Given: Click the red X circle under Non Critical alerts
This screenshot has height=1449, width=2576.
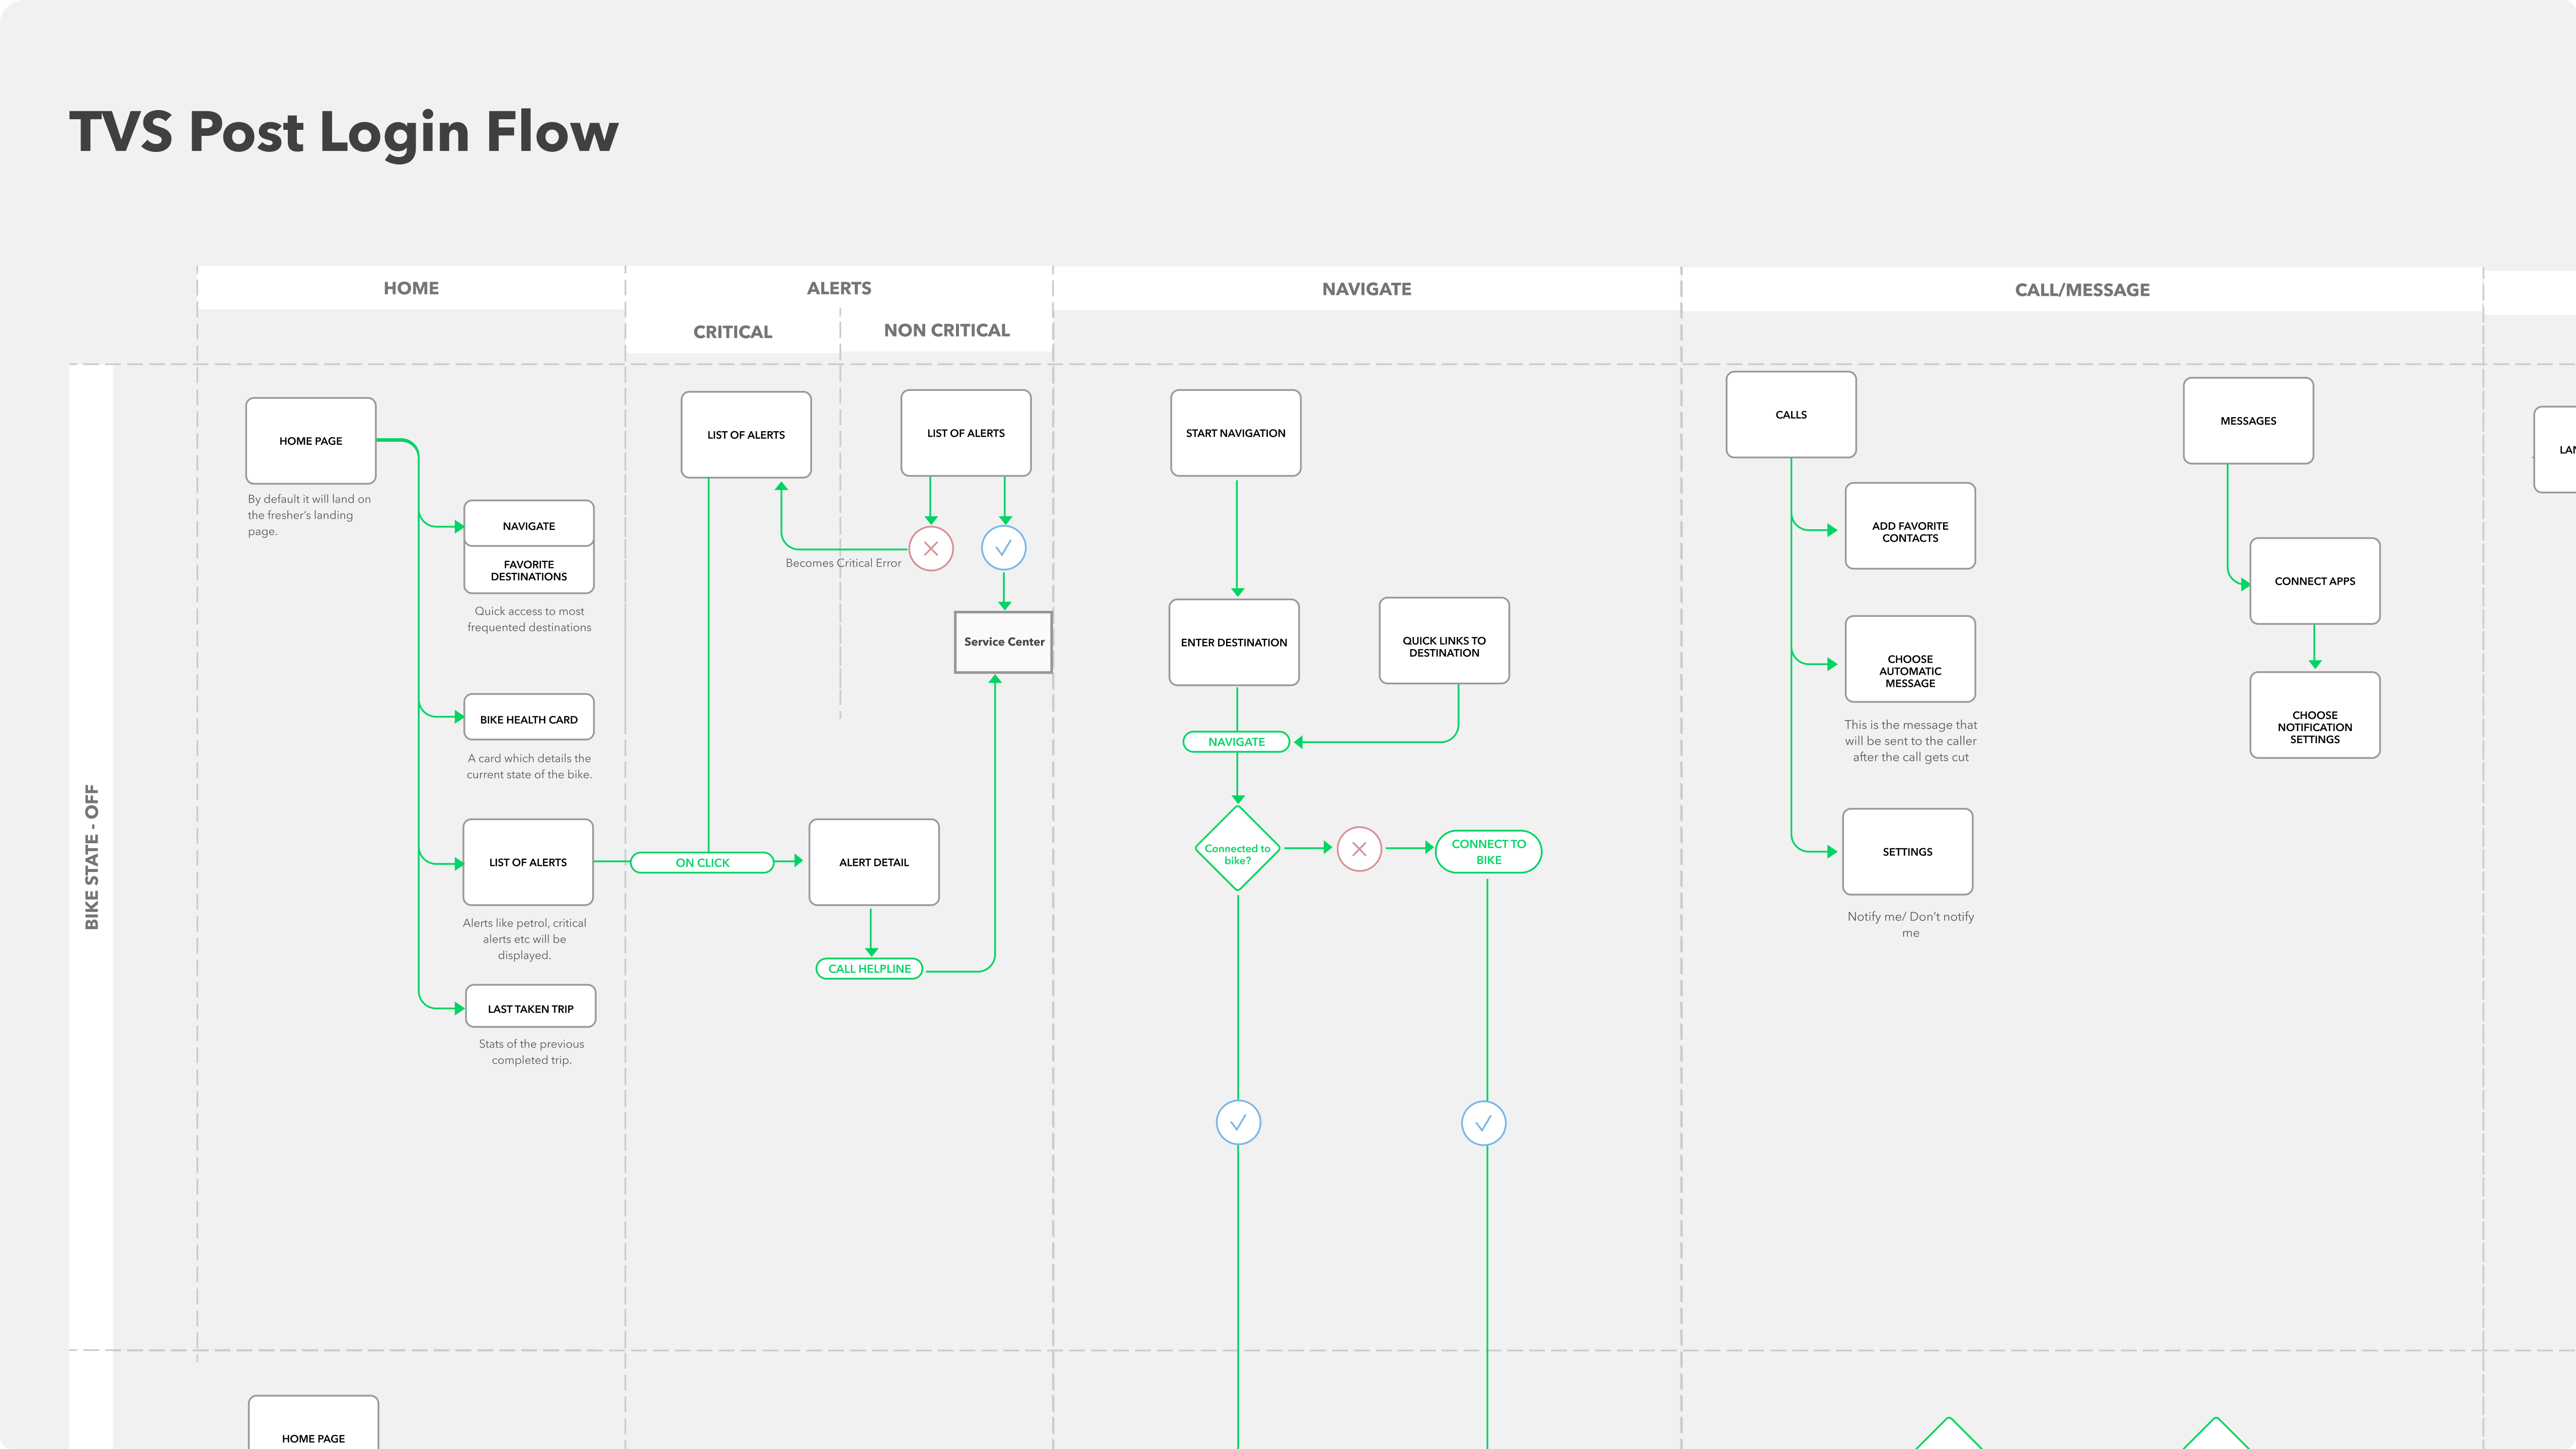Looking at the screenshot, I should [x=930, y=549].
